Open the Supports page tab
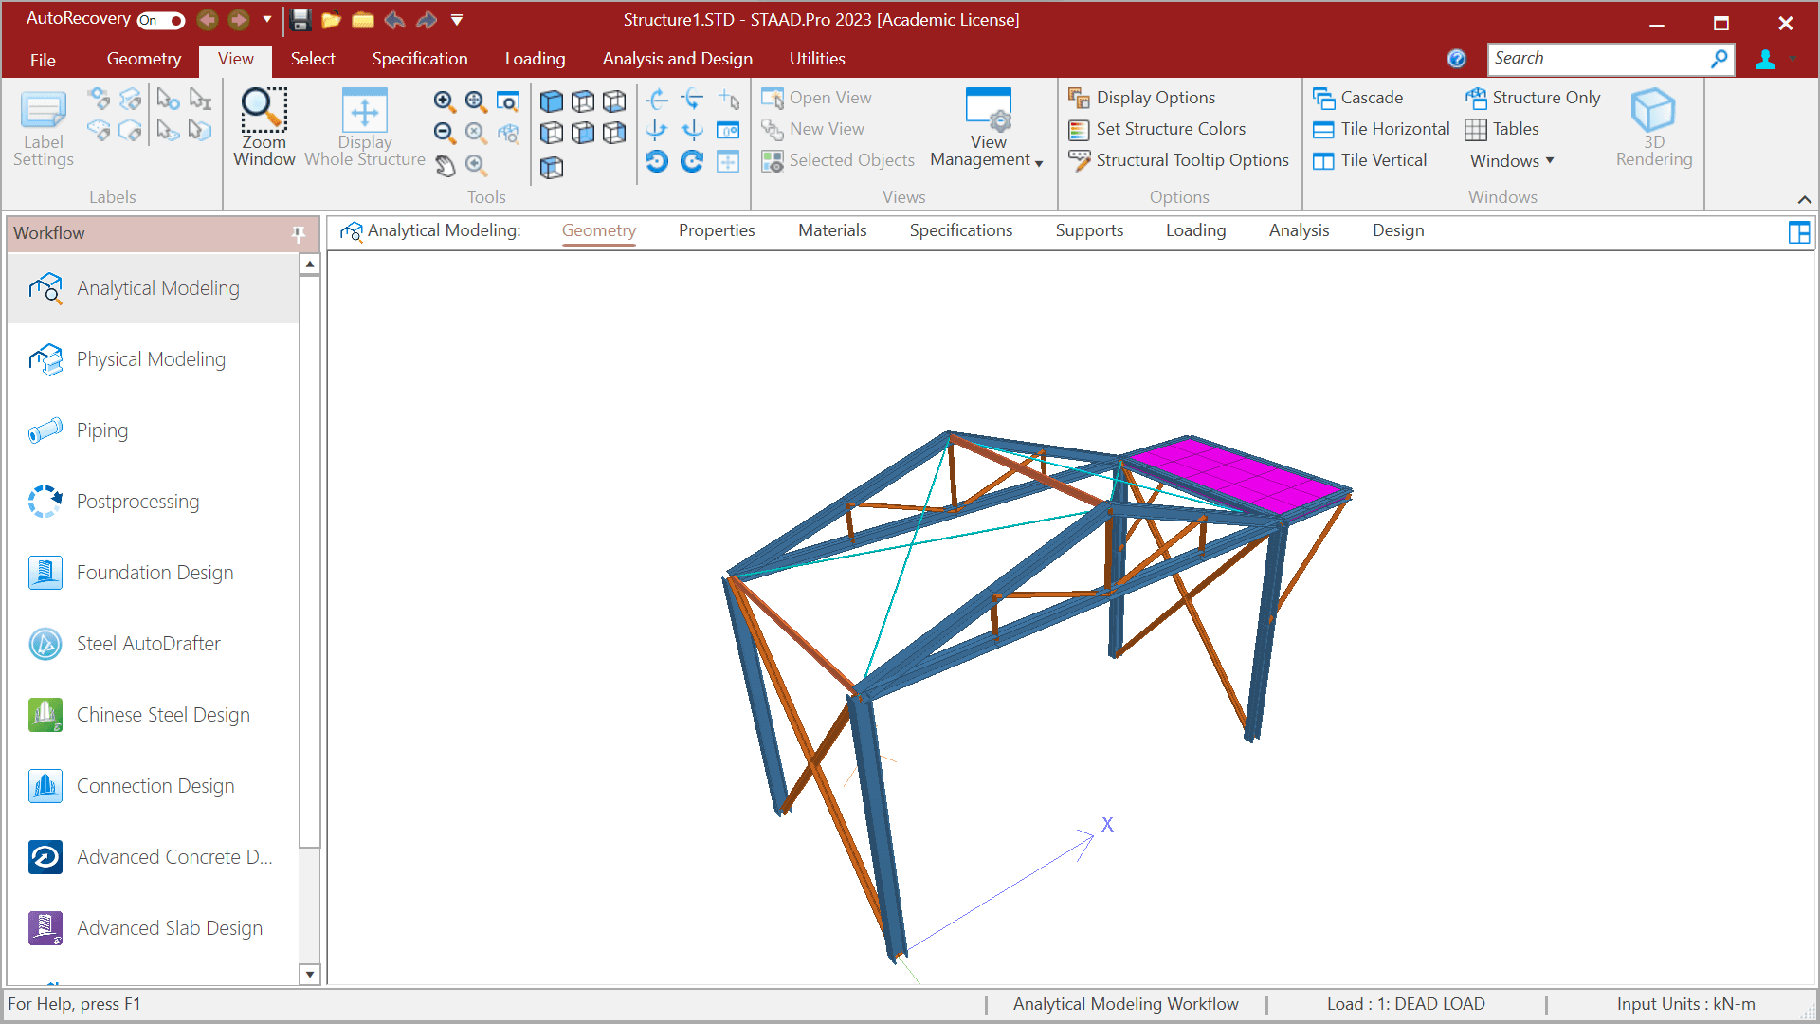Viewport: 1820px width, 1024px height. point(1089,230)
